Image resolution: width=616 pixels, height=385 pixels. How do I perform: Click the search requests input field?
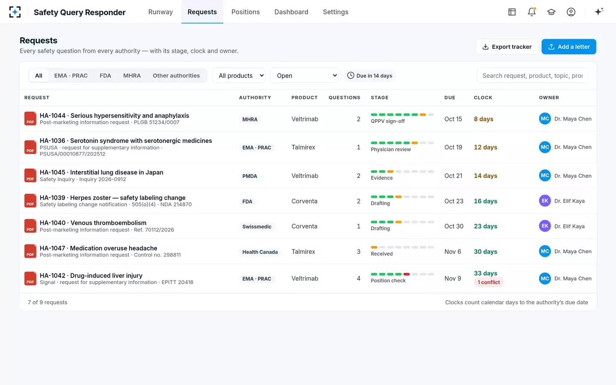tap(533, 76)
